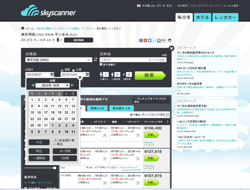Open departure date calendar icon
Screen dimensions: 250x190
coord(52,75)
